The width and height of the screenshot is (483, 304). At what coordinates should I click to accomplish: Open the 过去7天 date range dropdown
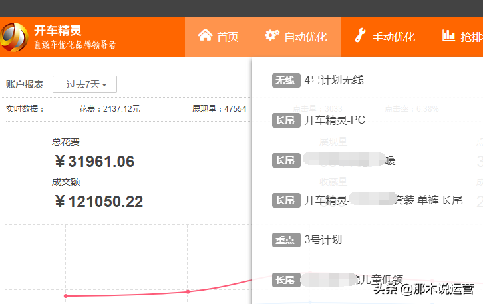point(84,84)
